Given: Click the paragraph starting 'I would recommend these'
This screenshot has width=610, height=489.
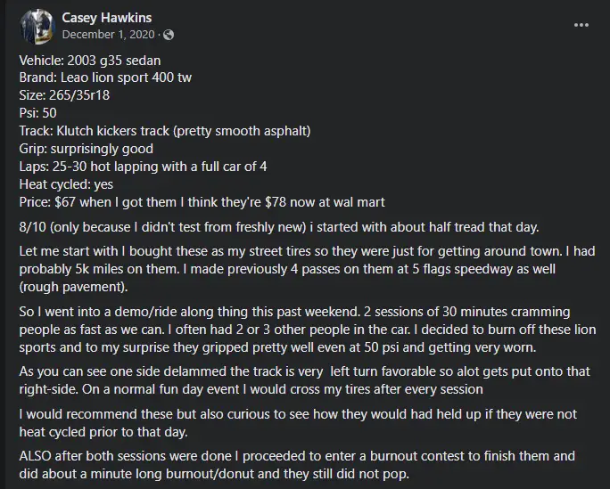Looking at the screenshot, I should (298, 423).
